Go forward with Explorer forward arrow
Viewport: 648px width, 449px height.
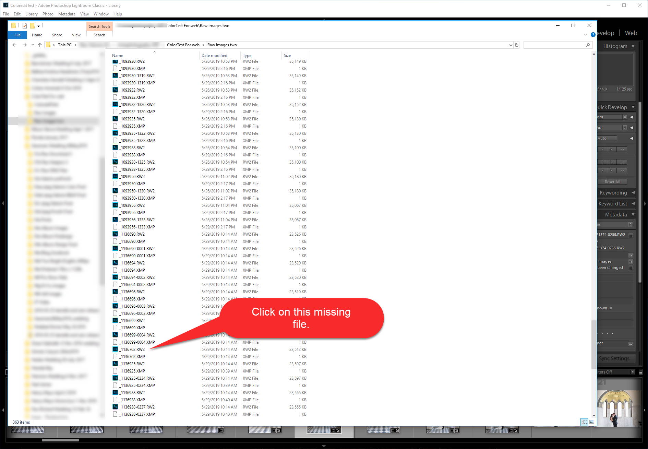(24, 45)
